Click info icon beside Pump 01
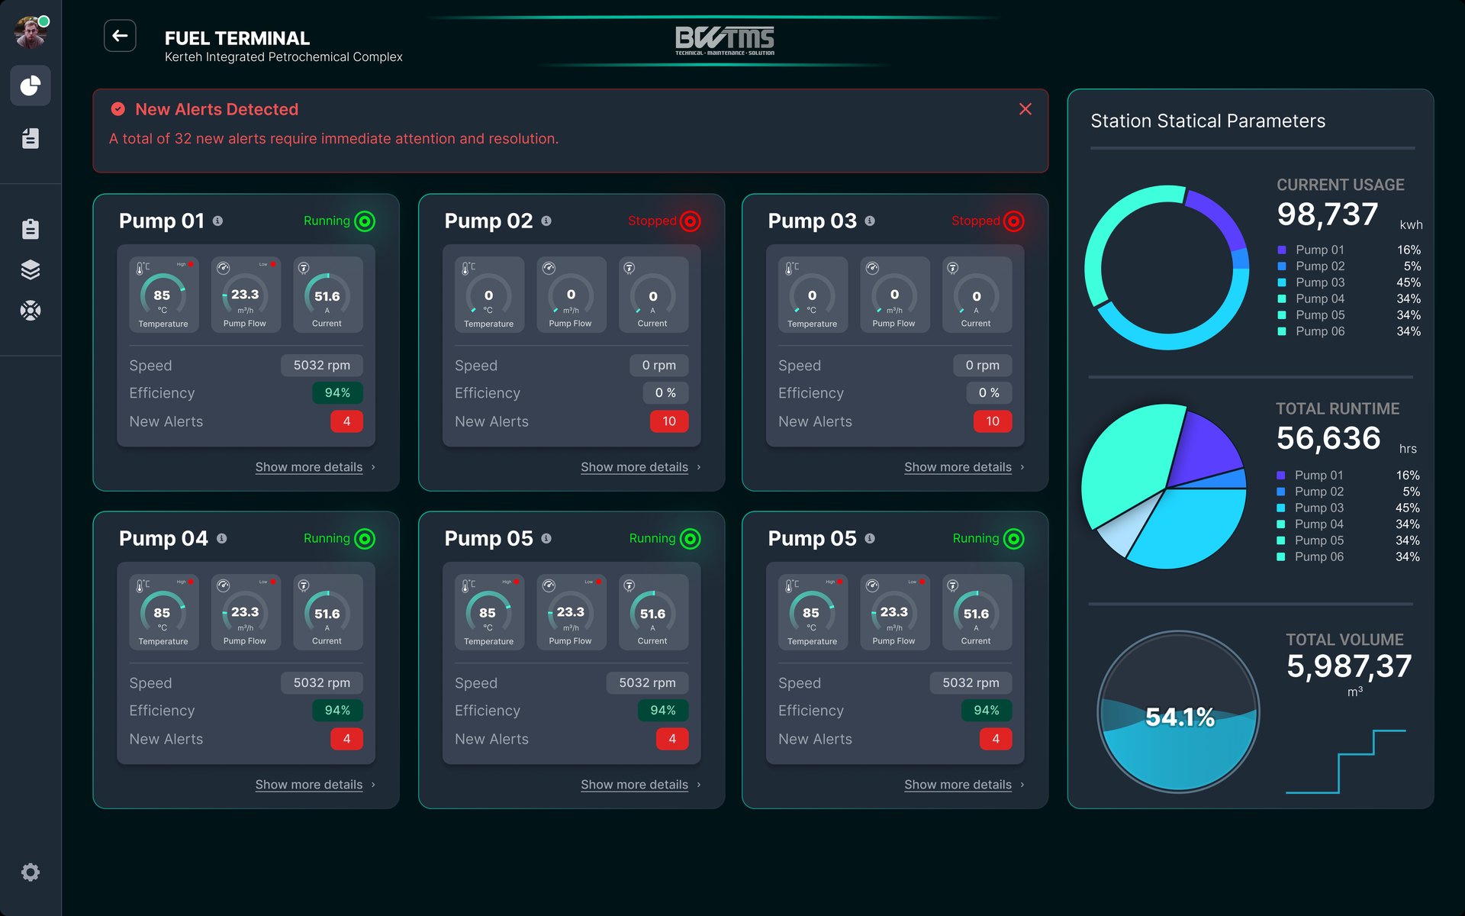This screenshot has width=1465, height=916. click(218, 221)
